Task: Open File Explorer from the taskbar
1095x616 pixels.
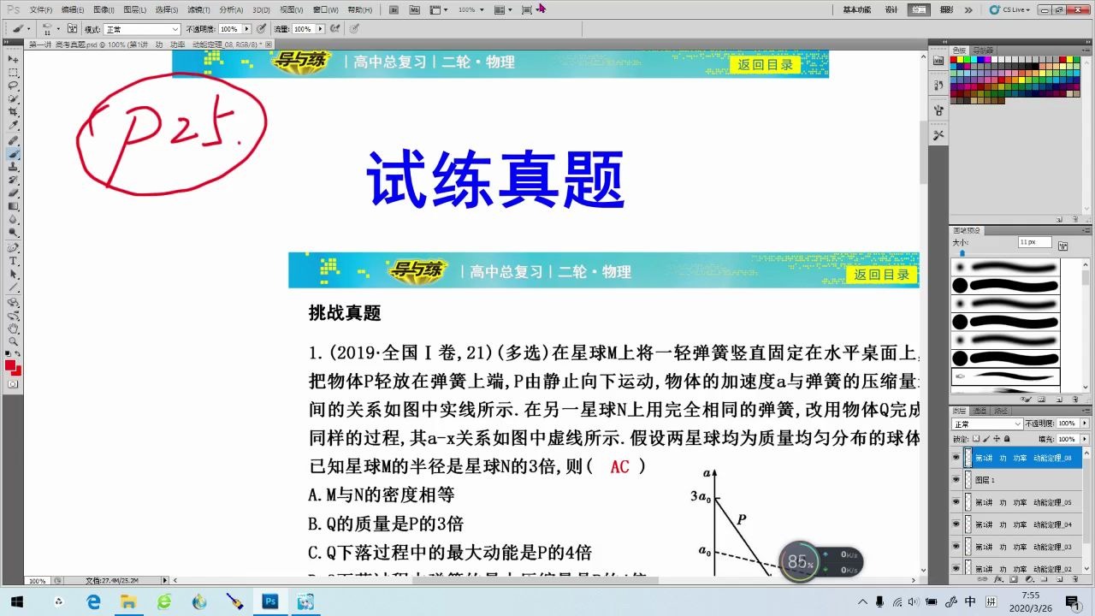Action: click(128, 601)
